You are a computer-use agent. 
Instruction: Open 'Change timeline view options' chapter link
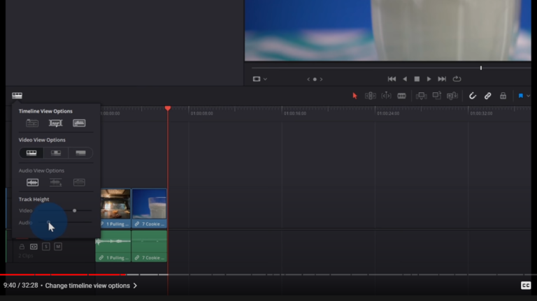[91, 286]
